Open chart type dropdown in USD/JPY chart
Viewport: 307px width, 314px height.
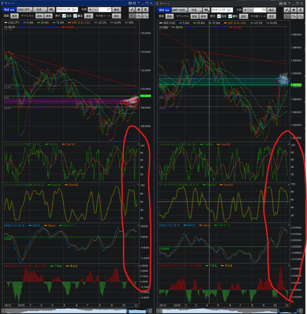point(52,10)
